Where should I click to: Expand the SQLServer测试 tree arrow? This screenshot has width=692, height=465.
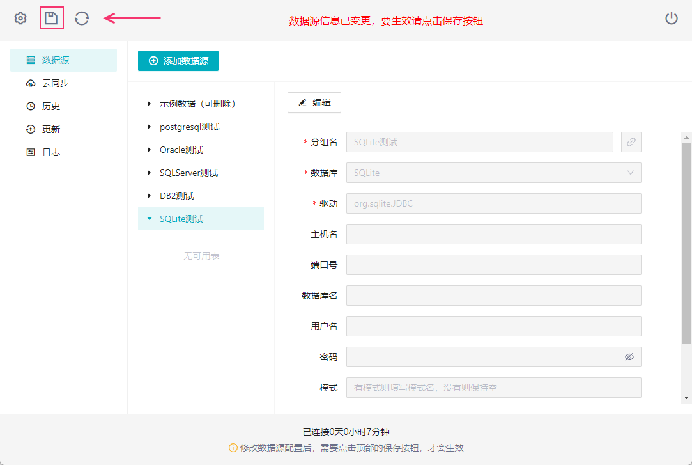(x=149, y=173)
